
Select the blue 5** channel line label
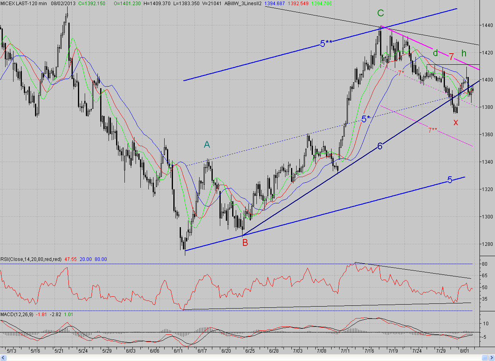click(x=326, y=44)
